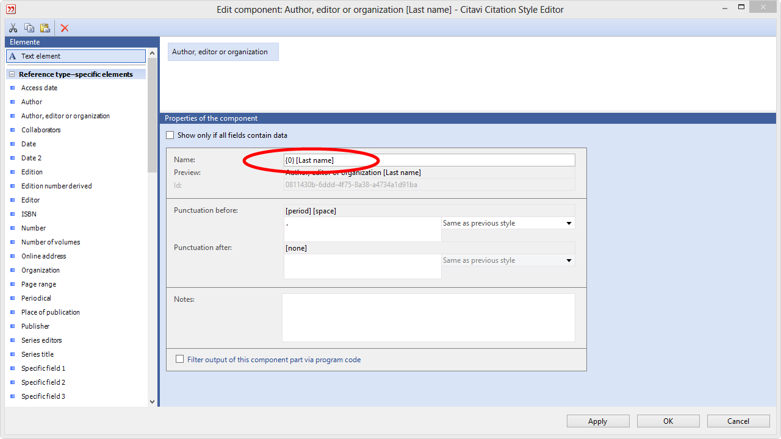Click the Cut scissors icon

pyautogui.click(x=12, y=28)
